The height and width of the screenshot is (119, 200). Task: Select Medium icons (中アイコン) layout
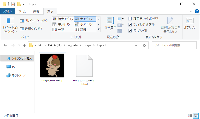[61, 24]
